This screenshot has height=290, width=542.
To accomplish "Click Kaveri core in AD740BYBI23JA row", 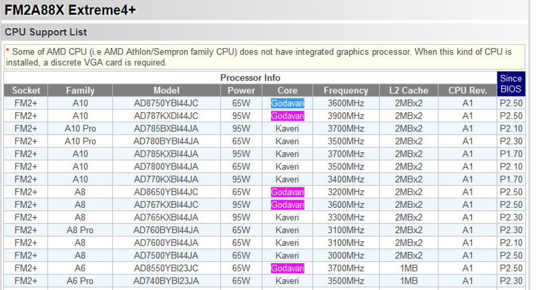I will 287,281.
